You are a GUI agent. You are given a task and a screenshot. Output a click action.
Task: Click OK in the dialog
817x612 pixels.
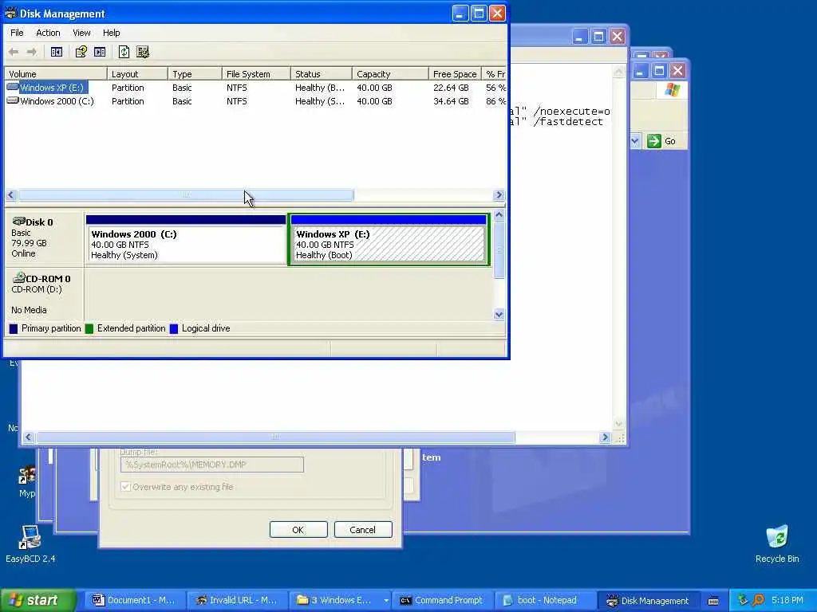click(x=298, y=530)
